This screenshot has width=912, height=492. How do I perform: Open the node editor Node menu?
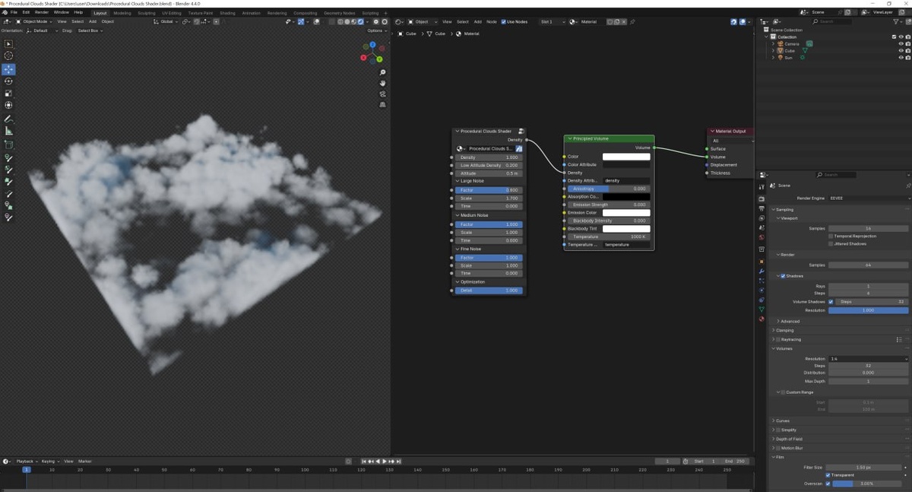click(x=492, y=21)
